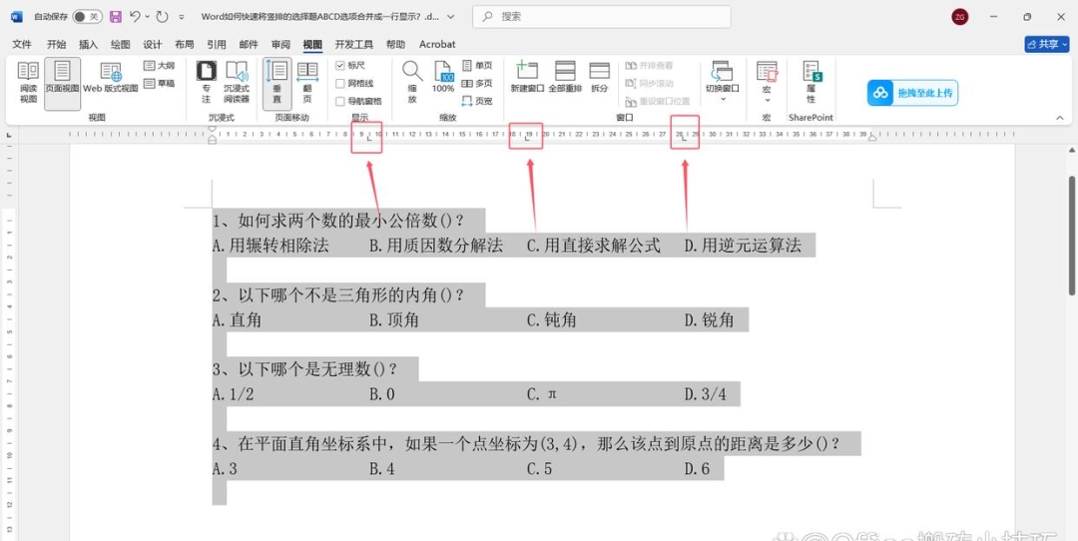Click the text 1、如何求两个数的最小公倍数()?
Image resolution: width=1078 pixels, height=541 pixels.
click(x=337, y=221)
